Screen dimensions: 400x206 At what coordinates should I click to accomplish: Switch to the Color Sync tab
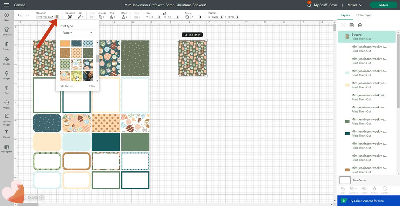point(364,15)
